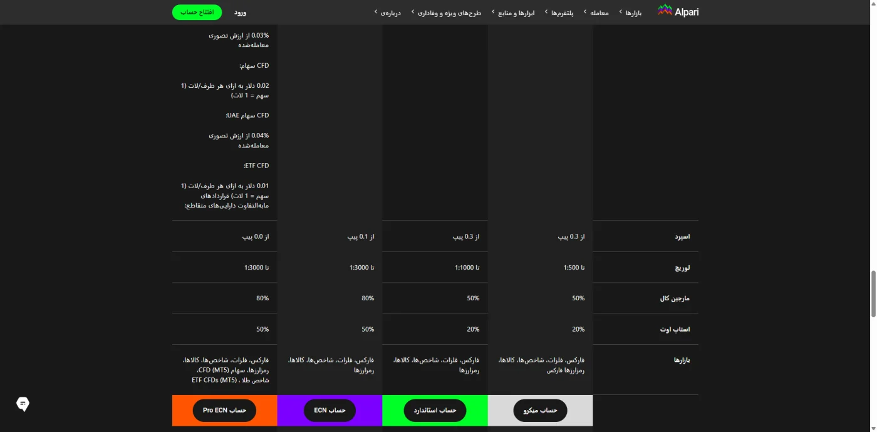Select the بازارها row label in table

682,360
